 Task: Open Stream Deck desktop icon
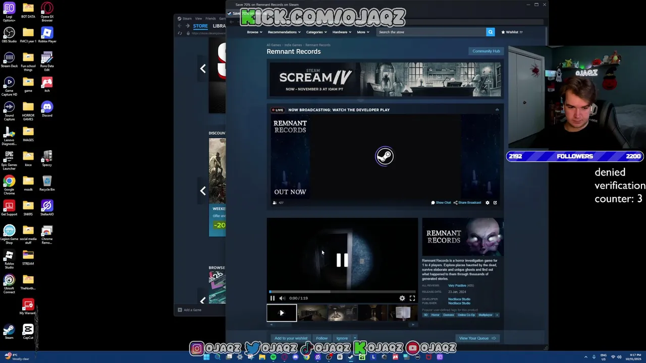9,60
